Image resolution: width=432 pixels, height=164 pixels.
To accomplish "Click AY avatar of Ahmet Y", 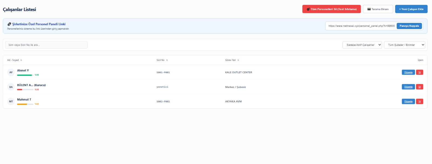I will pyautogui.click(x=11, y=72).
